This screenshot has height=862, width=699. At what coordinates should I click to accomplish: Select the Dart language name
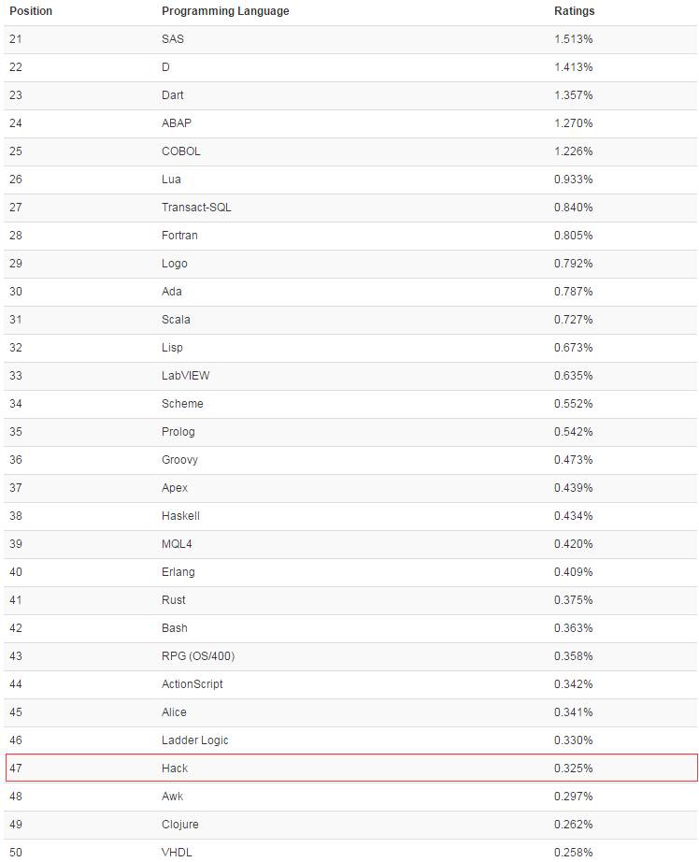[173, 95]
